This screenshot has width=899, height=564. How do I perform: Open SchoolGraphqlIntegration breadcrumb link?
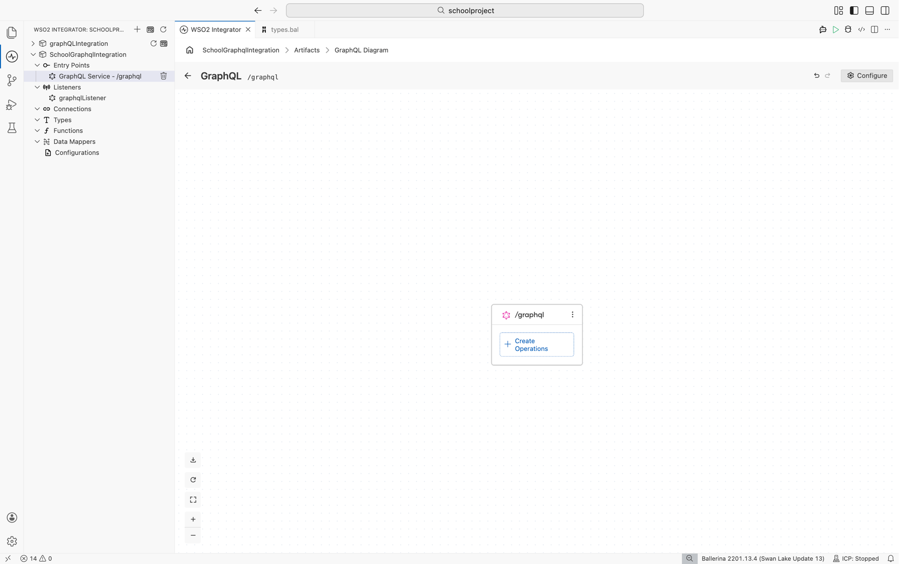click(x=240, y=50)
